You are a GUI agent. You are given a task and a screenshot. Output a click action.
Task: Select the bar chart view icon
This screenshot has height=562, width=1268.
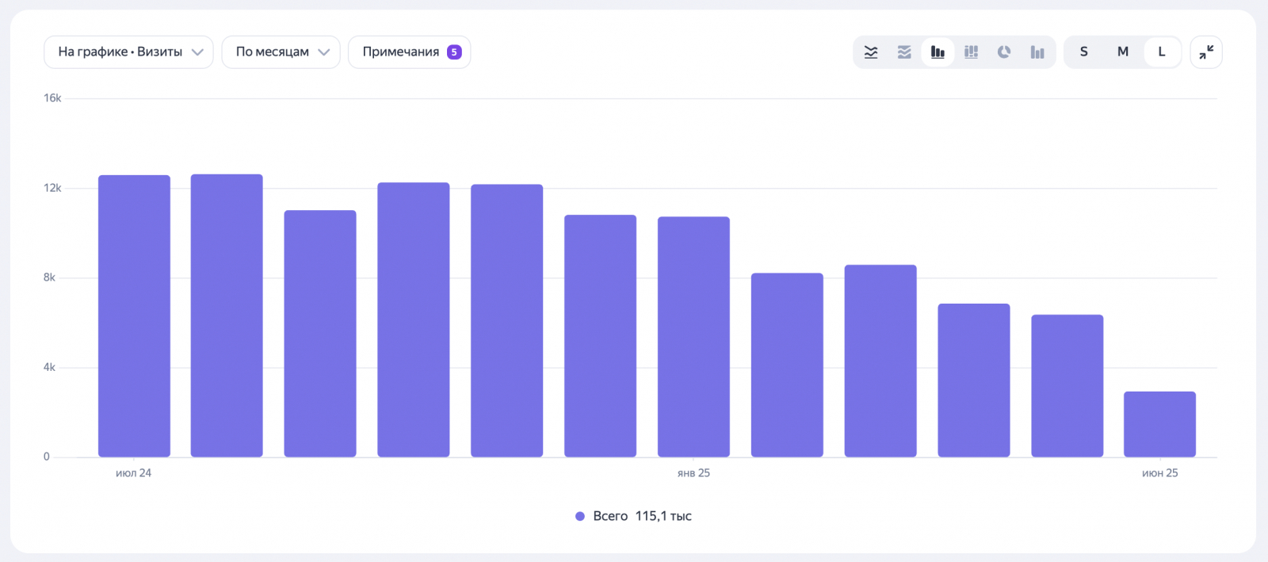click(x=938, y=52)
